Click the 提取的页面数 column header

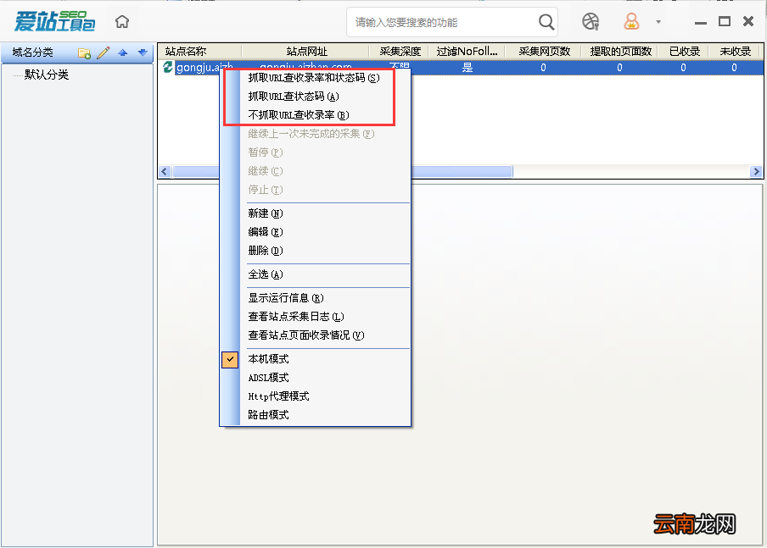tap(620, 52)
